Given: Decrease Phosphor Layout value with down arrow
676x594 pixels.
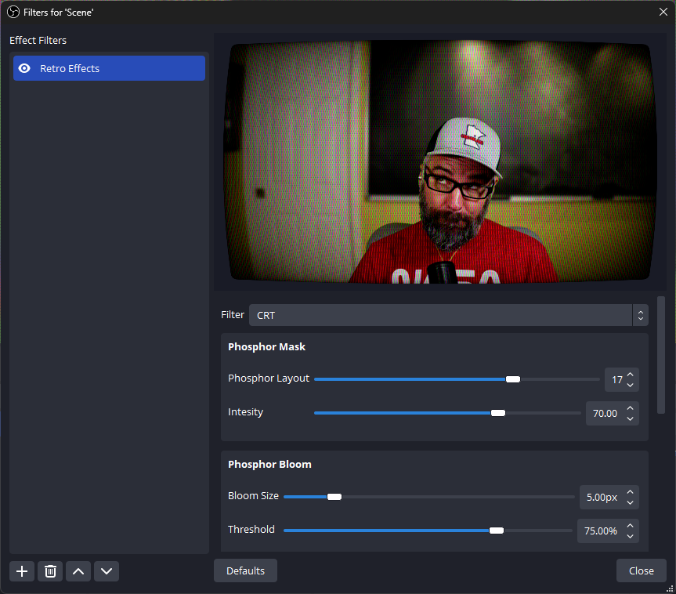Looking at the screenshot, I should pos(631,385).
